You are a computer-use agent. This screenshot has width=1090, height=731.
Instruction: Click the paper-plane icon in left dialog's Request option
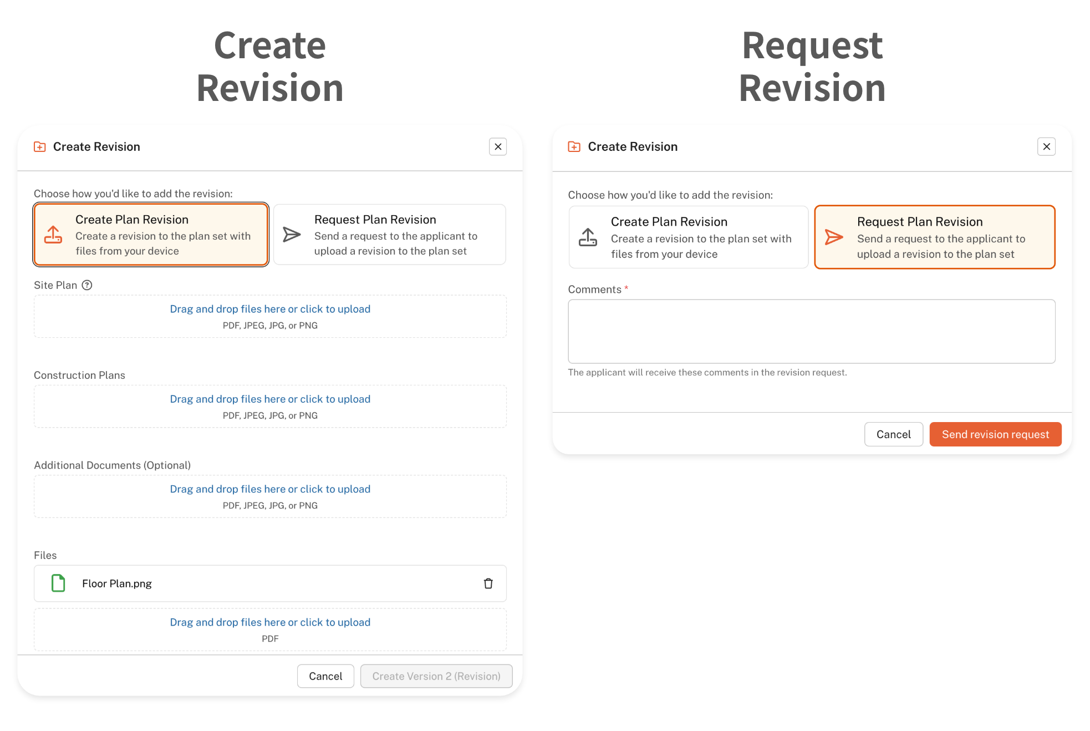click(x=292, y=235)
